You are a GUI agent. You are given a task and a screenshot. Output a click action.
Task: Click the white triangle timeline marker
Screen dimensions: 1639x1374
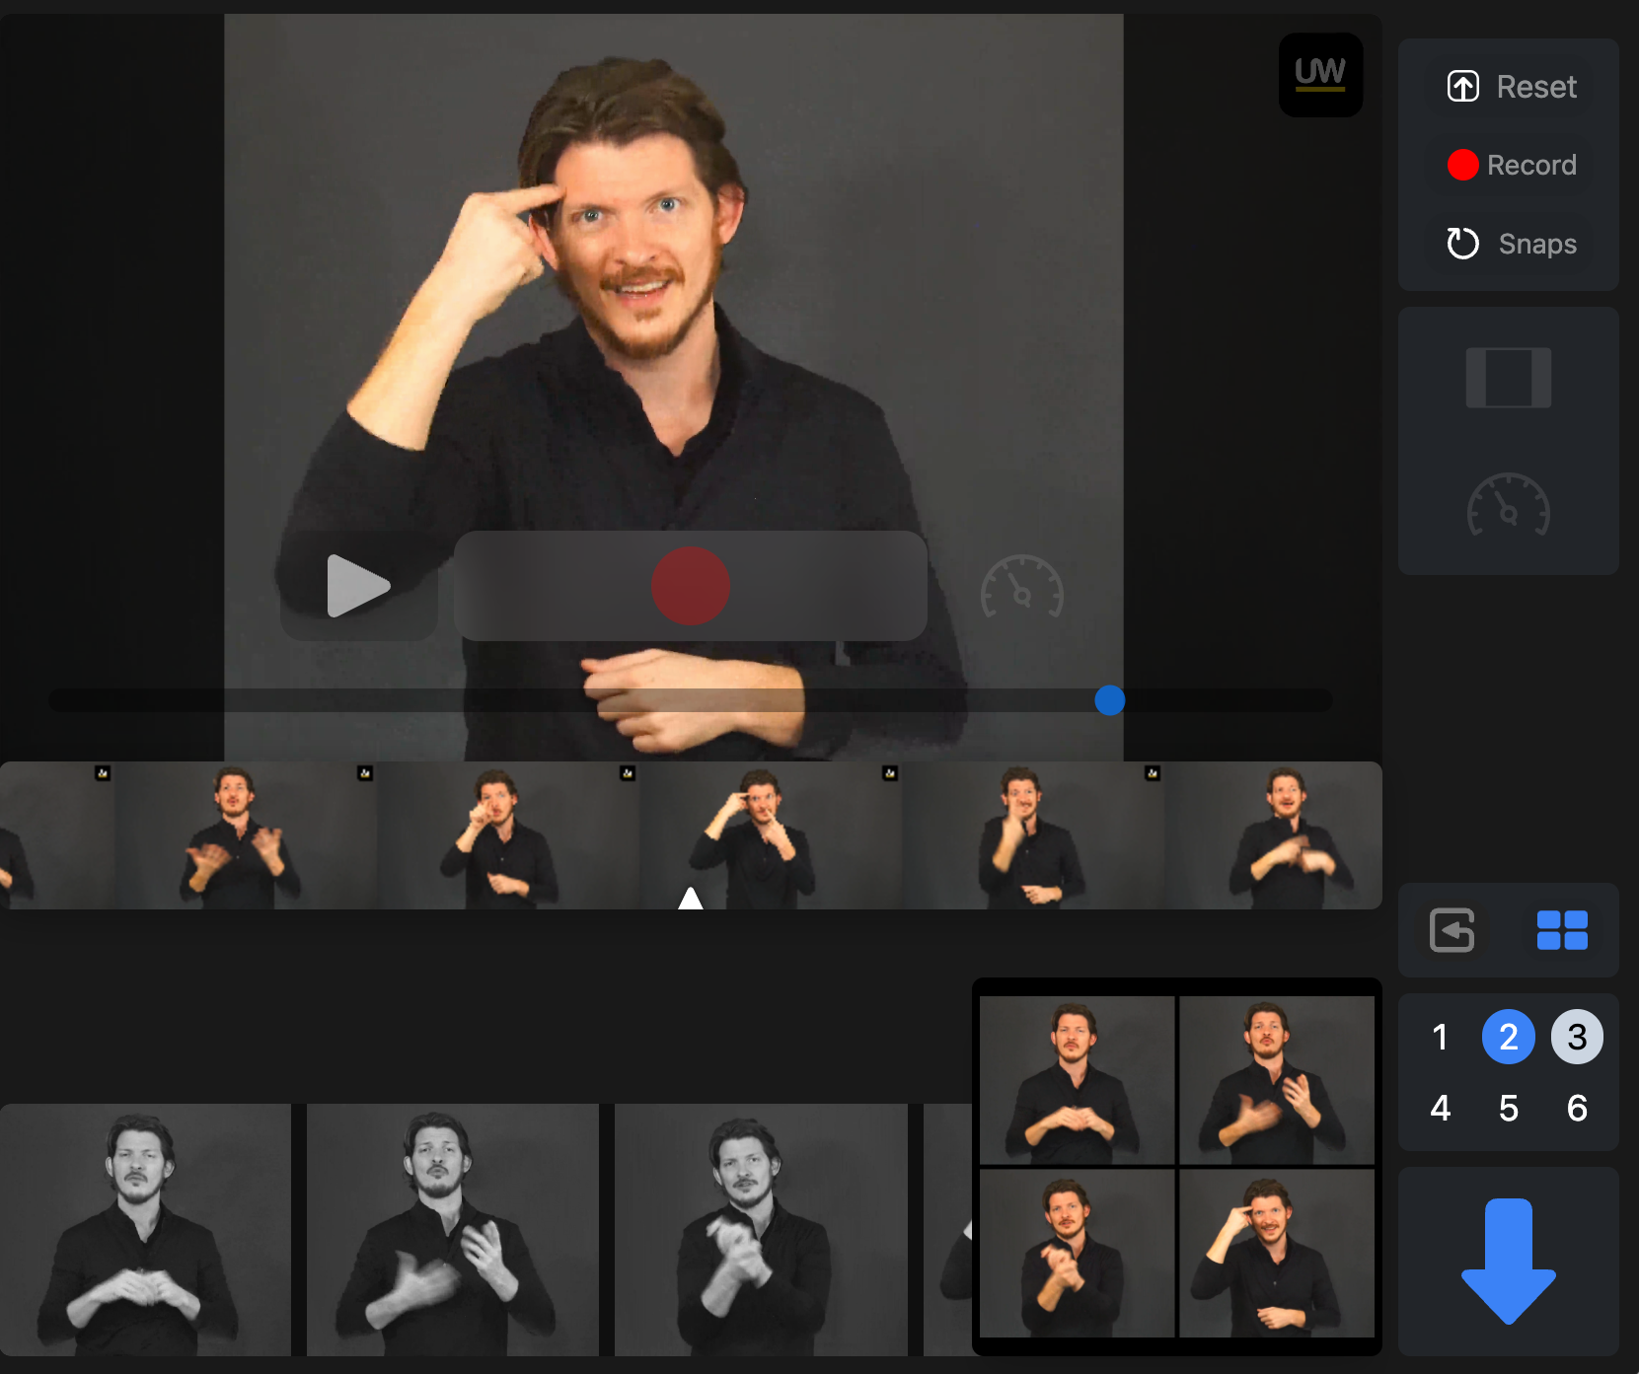691,899
